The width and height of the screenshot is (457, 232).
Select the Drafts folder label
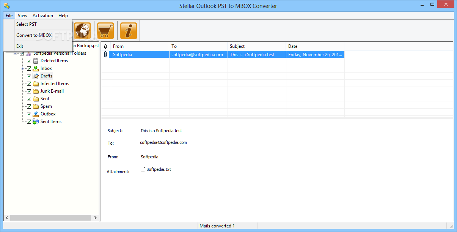pyautogui.click(x=47, y=76)
